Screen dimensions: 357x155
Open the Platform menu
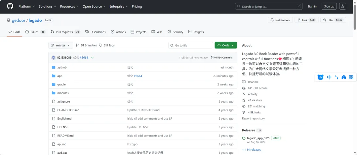[x=27, y=6]
